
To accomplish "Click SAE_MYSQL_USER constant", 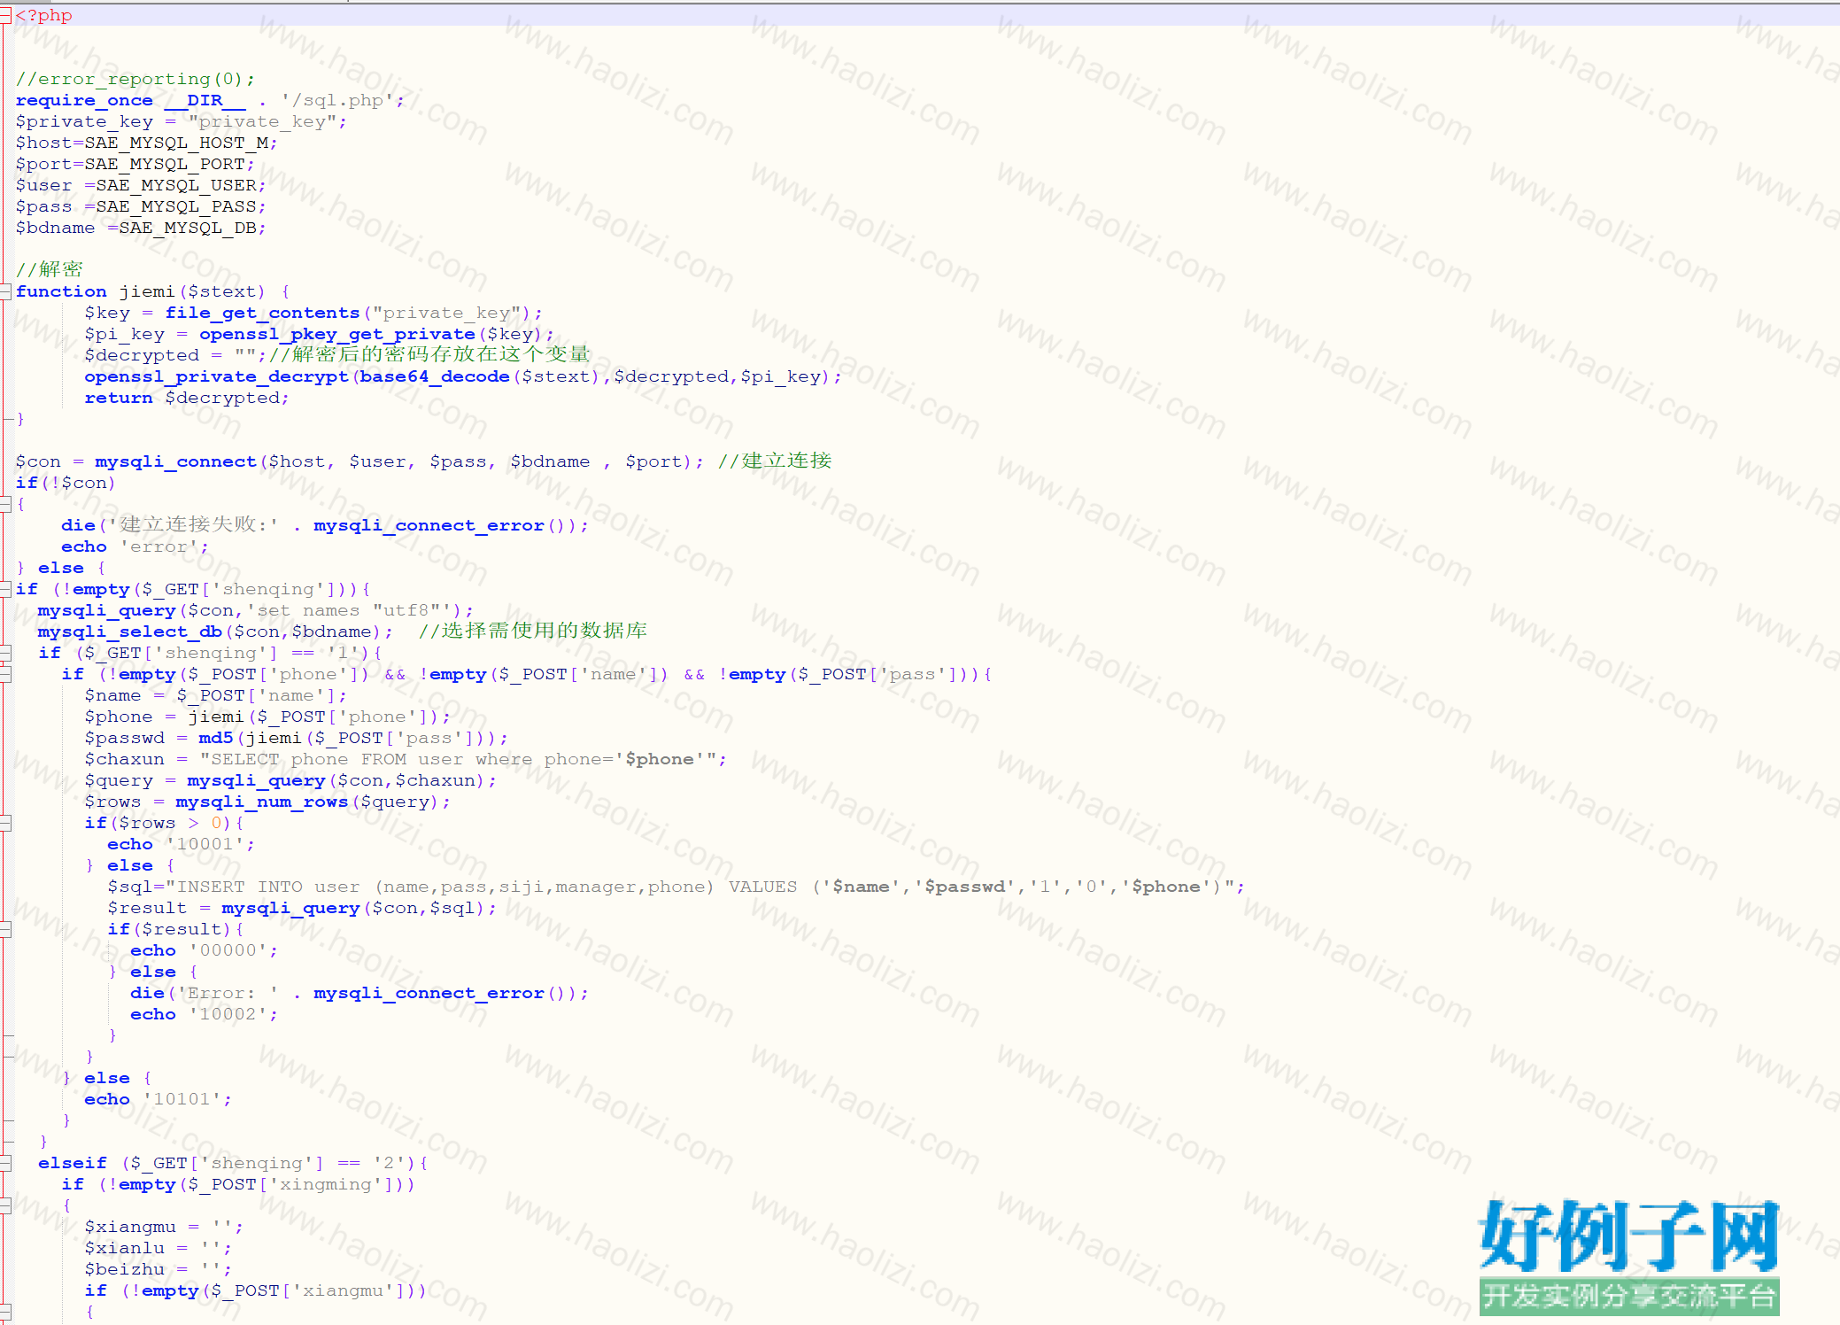I will [176, 185].
